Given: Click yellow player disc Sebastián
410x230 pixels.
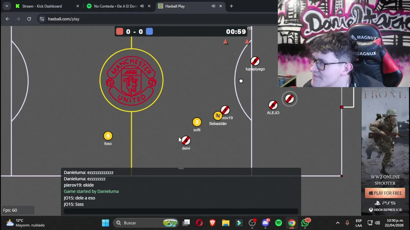Looking at the screenshot, I should 218,116.
